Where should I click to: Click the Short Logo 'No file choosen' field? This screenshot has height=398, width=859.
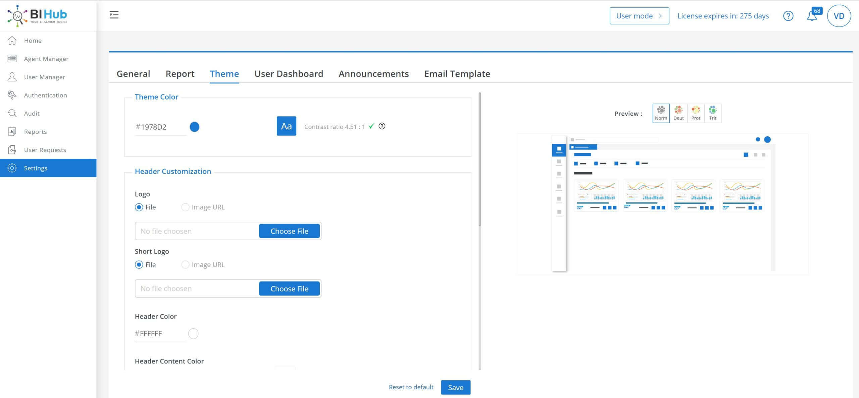click(x=197, y=289)
